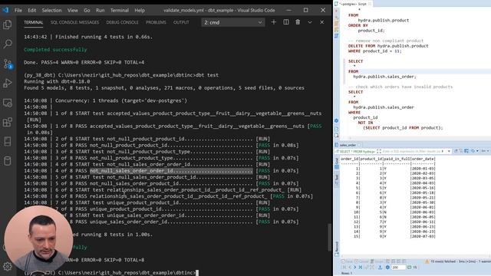Open the Search view in VS Code activity bar

(8, 44)
